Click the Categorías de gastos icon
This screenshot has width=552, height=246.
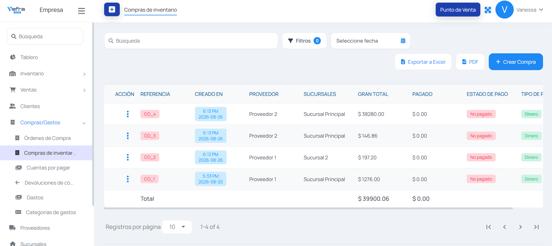pos(18,212)
